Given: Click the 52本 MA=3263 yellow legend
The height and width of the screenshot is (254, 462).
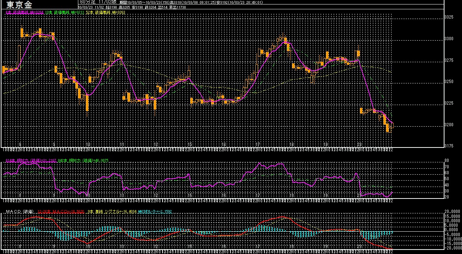Looking at the screenshot, I should point(106,12).
